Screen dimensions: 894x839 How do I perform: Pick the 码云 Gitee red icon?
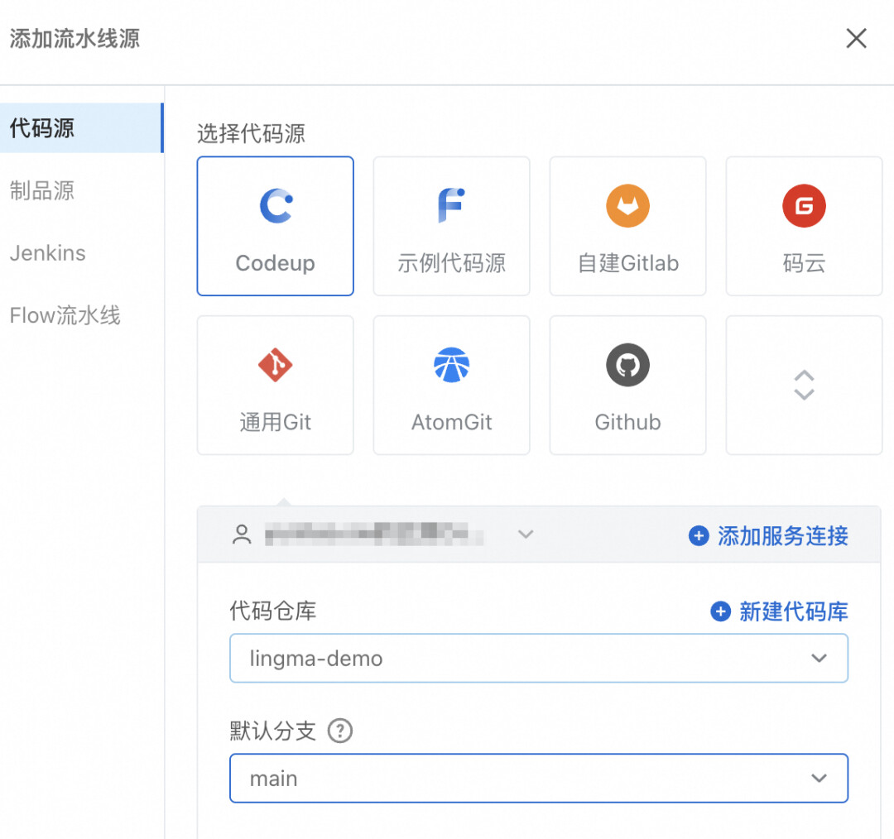pos(804,207)
